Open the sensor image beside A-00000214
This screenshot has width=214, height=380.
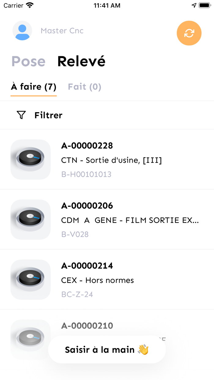click(30, 280)
